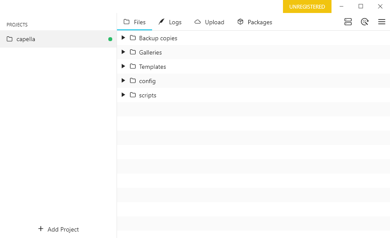Image resolution: width=390 pixels, height=238 pixels.
Task: Switch to the Logs tab
Action: [x=170, y=22]
